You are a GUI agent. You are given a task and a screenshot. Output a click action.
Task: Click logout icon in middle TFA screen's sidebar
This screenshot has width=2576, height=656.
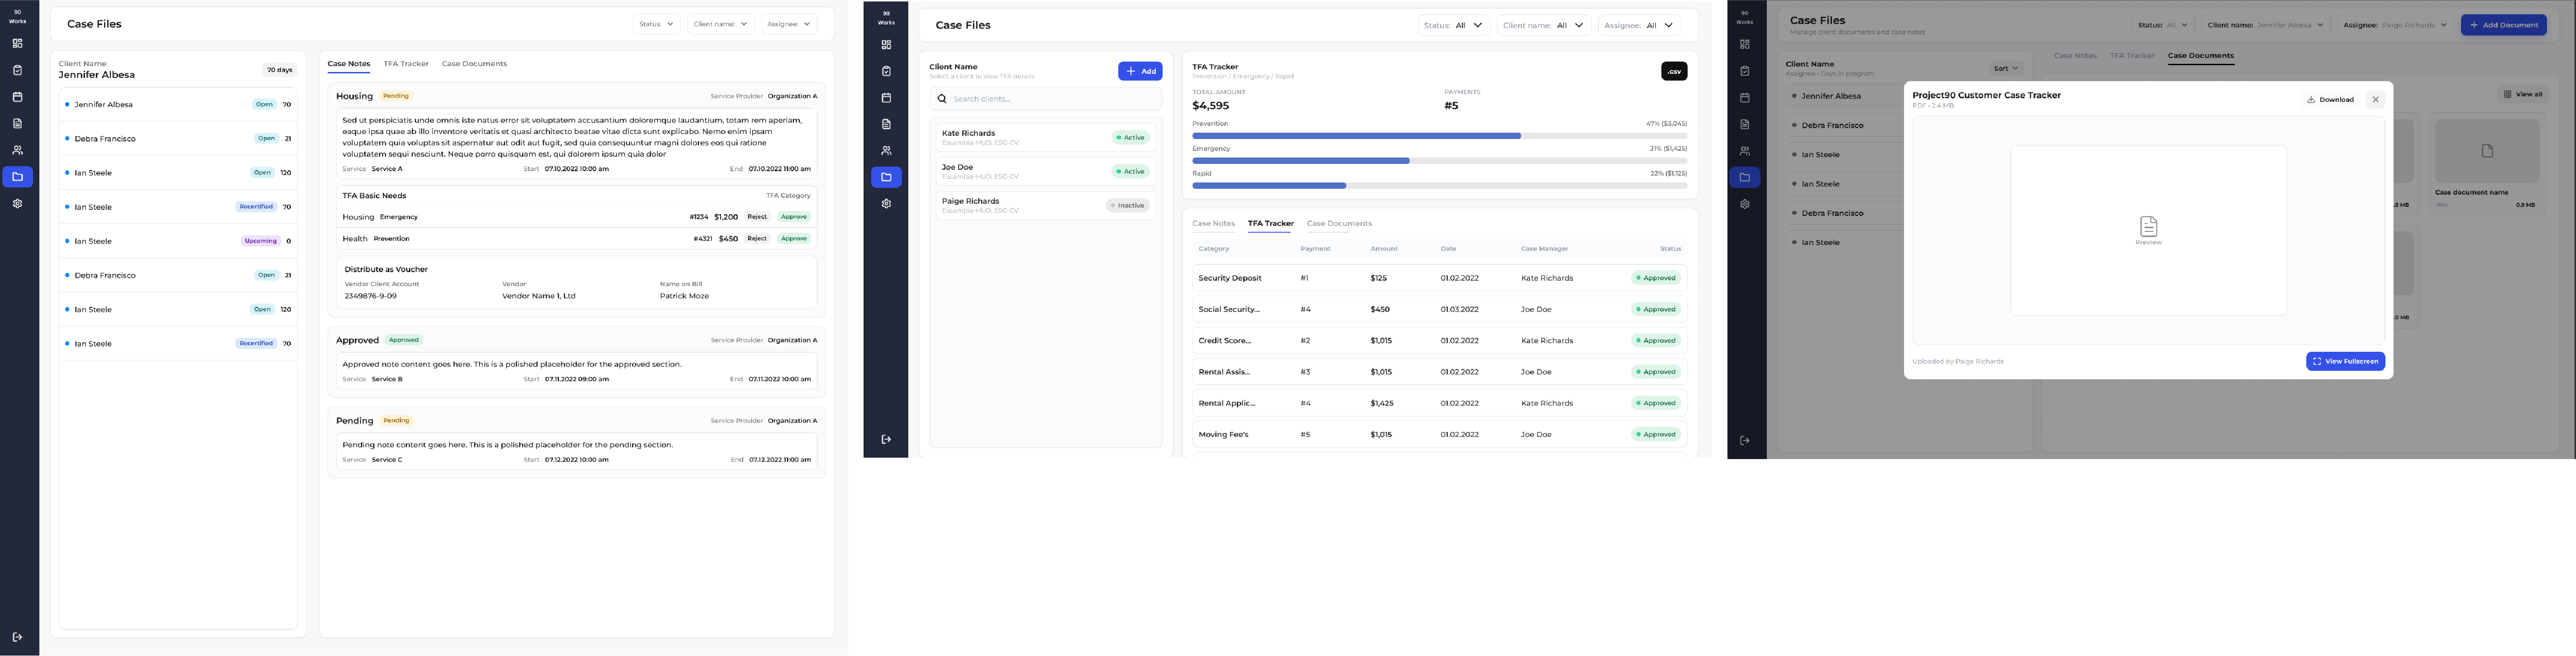point(886,439)
